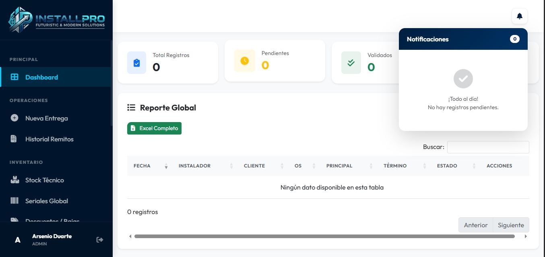This screenshot has width=545, height=257.
Task: Click "Ningún dato disponible en esta tabla" message
Action: (x=332, y=187)
